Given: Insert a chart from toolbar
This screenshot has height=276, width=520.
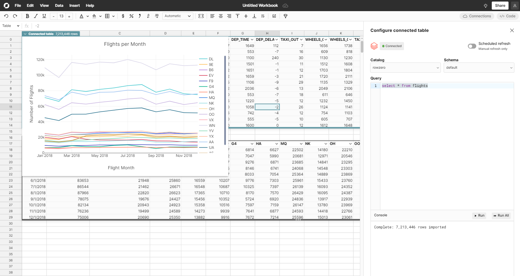Looking at the screenshot, I should coord(274,16).
